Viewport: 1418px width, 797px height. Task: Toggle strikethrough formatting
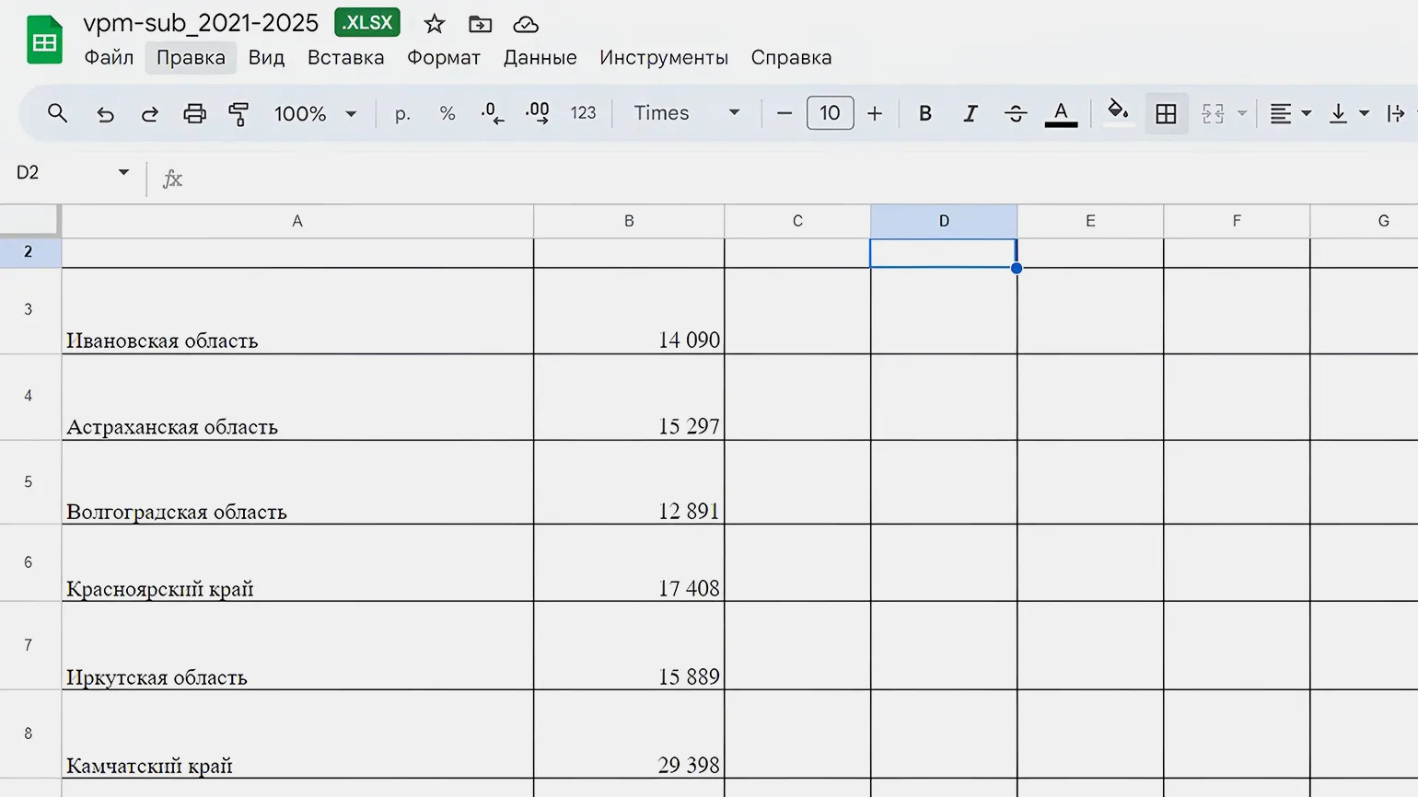click(1016, 113)
